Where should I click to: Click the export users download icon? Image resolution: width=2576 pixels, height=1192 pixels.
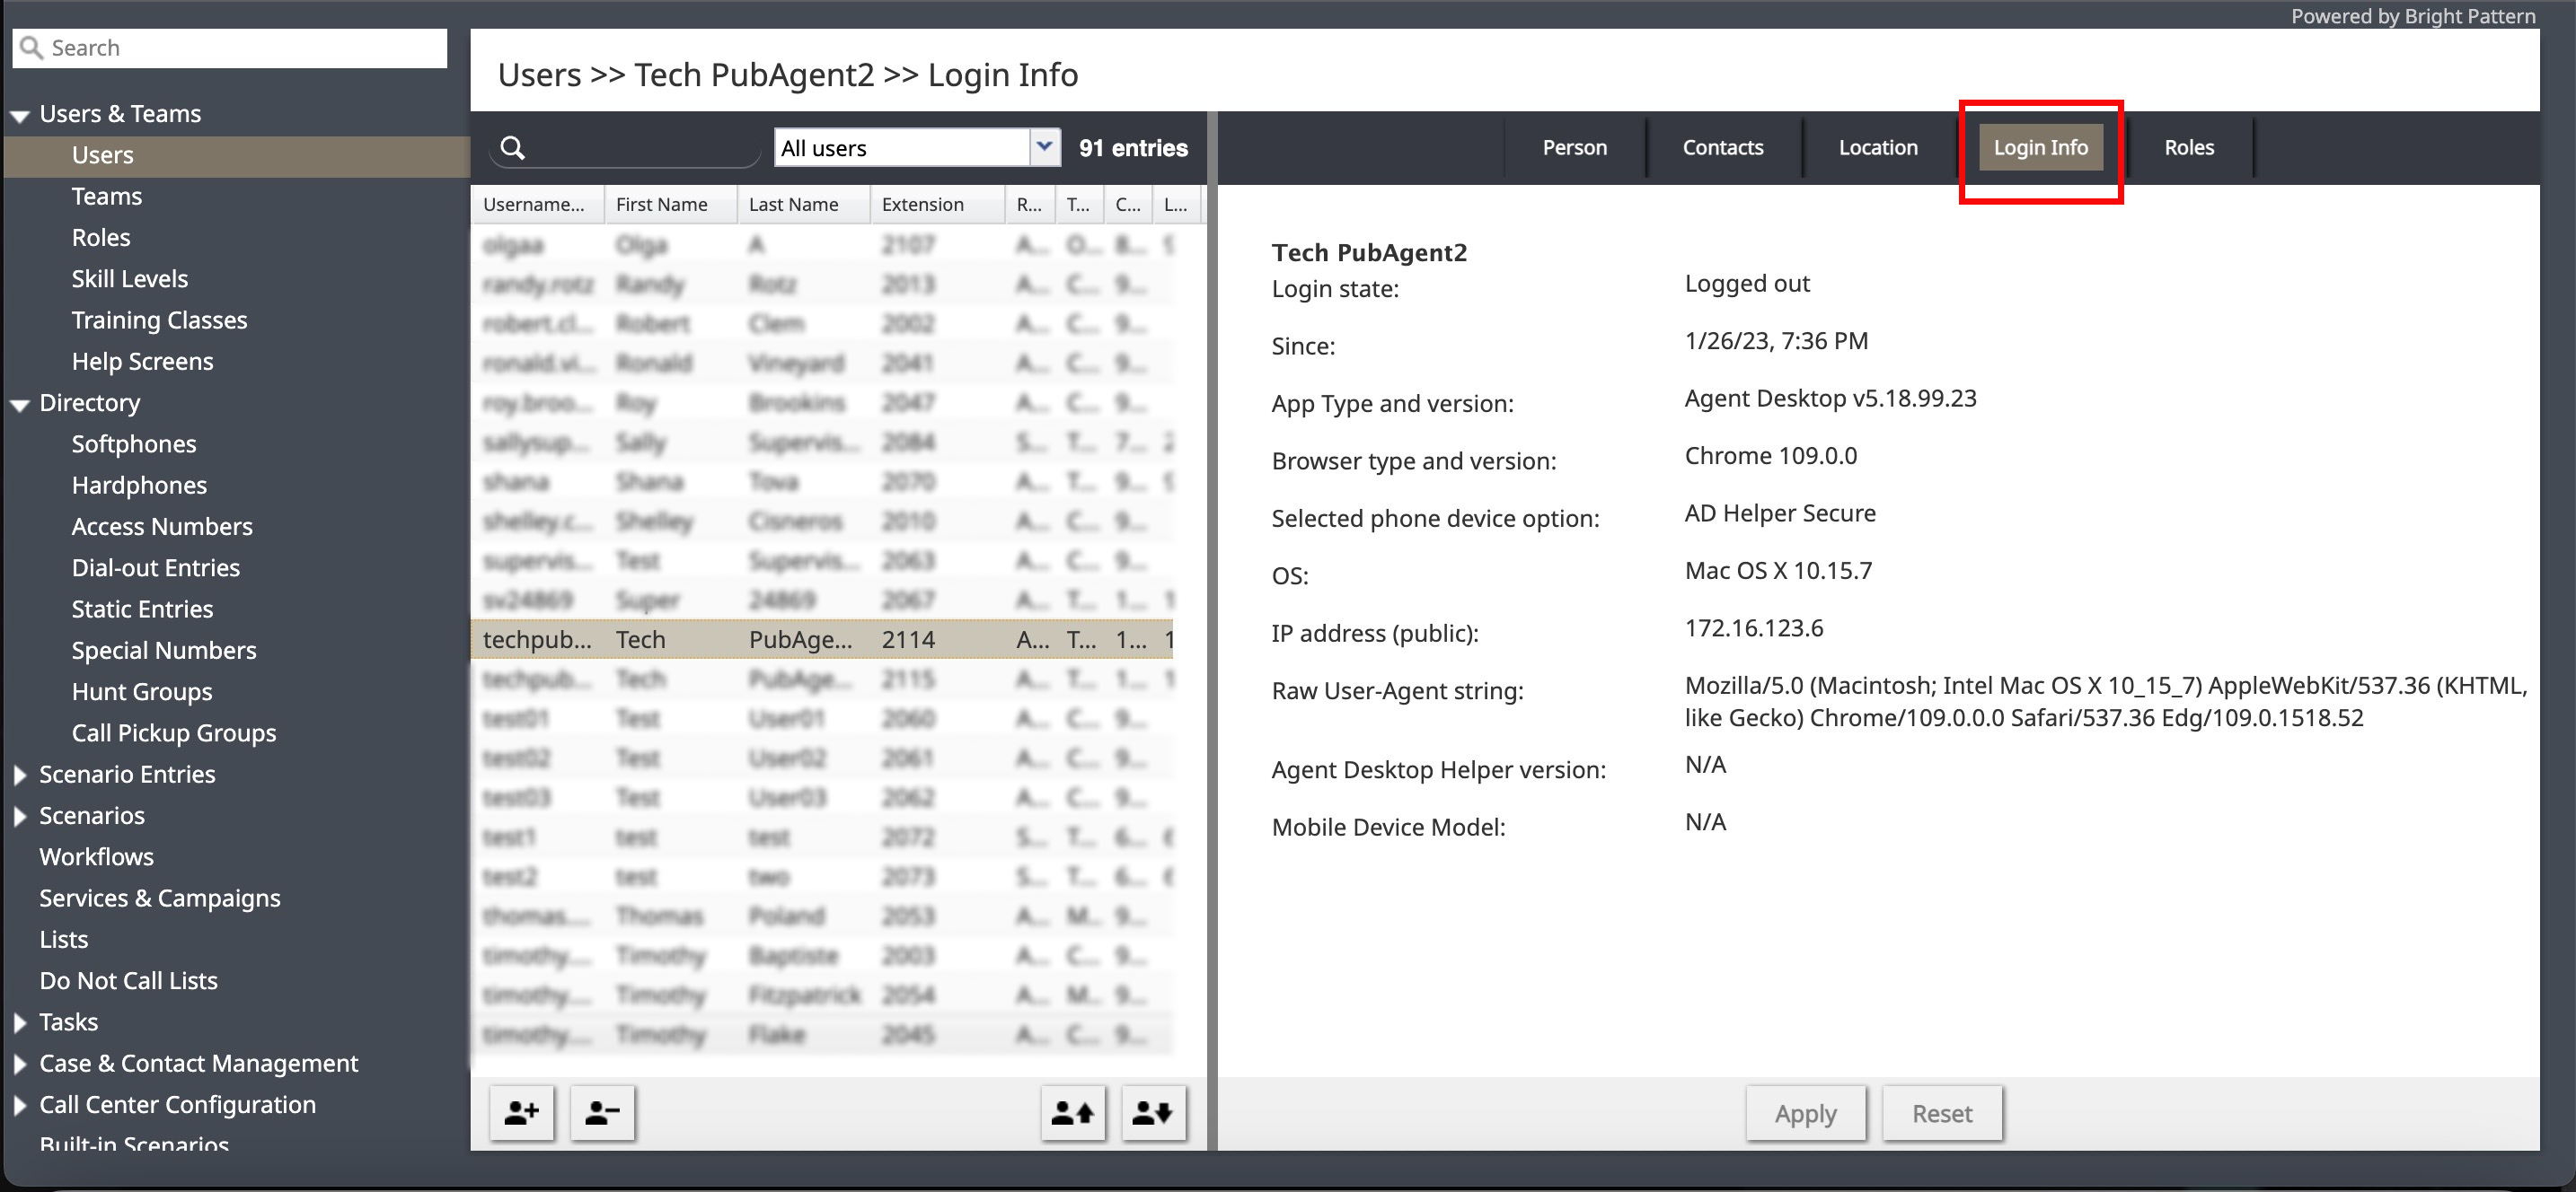[1153, 1112]
